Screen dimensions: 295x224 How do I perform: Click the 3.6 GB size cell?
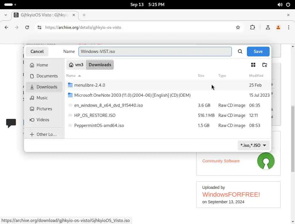click(x=204, y=105)
